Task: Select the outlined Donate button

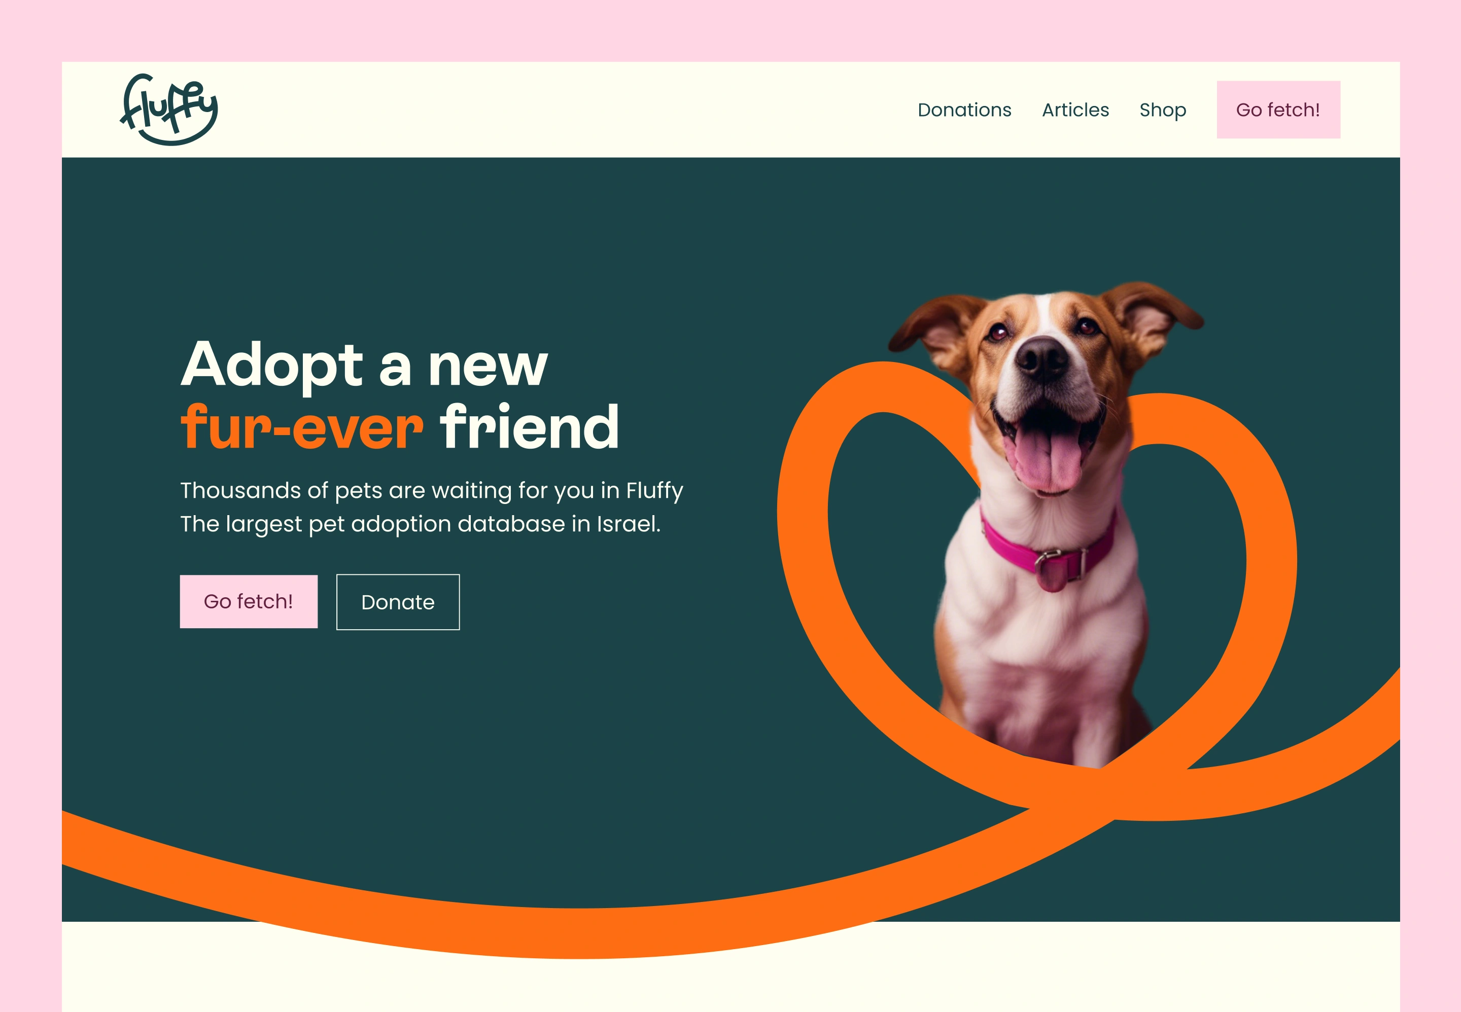Action: (398, 602)
